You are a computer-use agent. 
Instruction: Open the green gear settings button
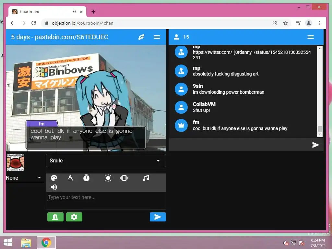tap(74, 217)
